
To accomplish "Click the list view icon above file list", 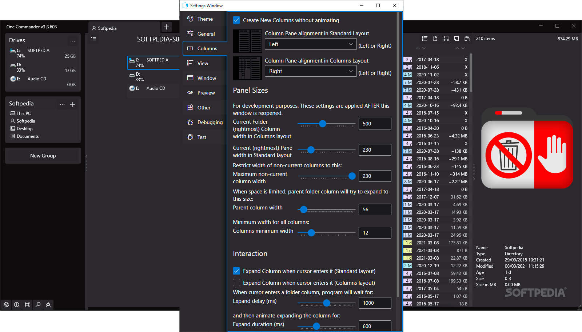I will [424, 39].
